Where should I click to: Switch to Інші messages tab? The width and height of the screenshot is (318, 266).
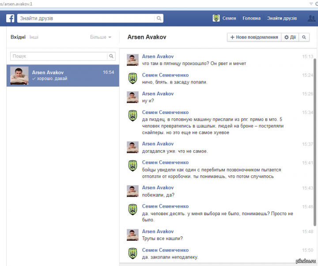pos(34,38)
